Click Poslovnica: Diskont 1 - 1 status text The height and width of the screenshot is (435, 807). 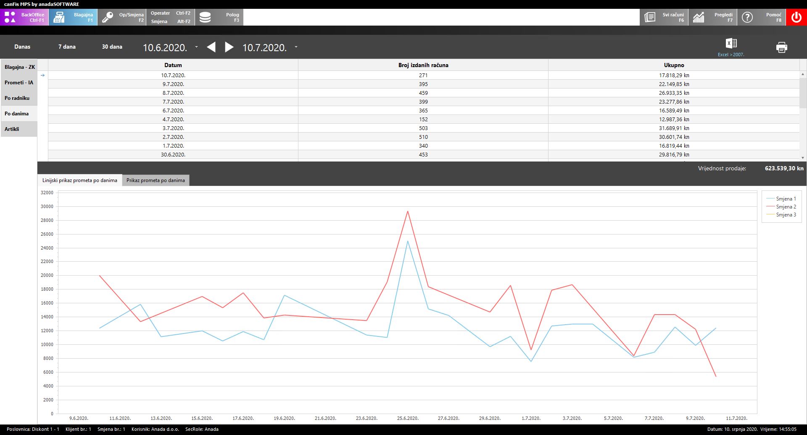[x=33, y=429]
